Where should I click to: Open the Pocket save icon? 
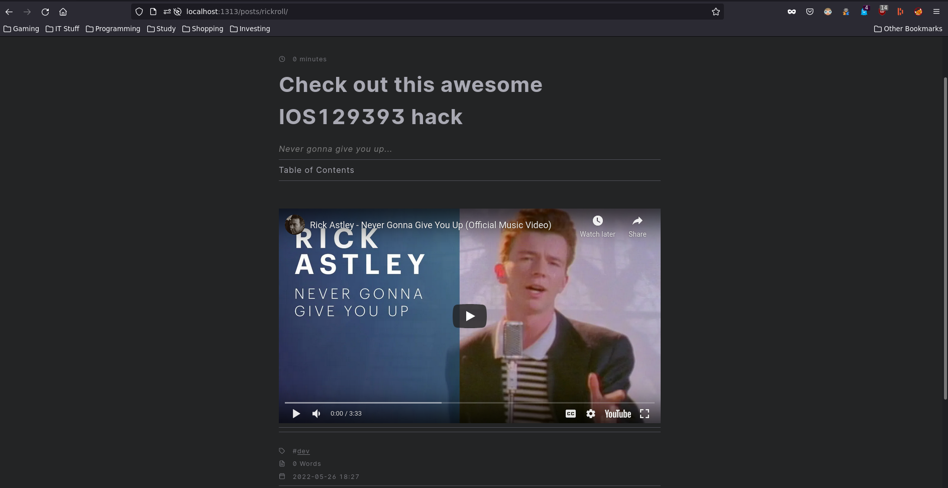click(810, 12)
